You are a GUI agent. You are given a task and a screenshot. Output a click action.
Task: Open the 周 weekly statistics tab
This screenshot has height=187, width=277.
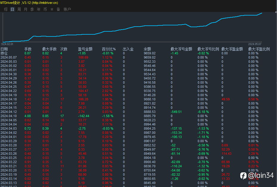pos(19,9)
